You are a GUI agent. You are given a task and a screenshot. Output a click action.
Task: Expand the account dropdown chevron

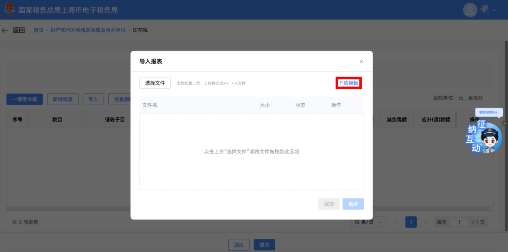494,10
